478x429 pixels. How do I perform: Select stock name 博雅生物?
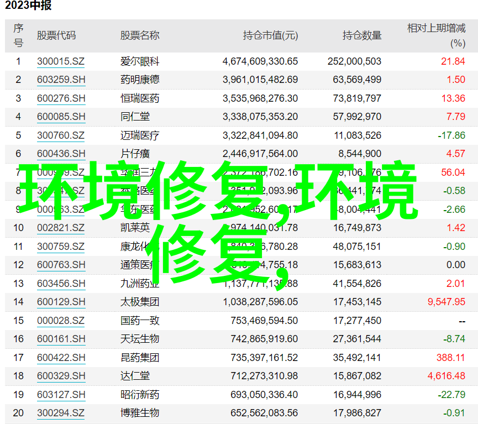coord(140,413)
